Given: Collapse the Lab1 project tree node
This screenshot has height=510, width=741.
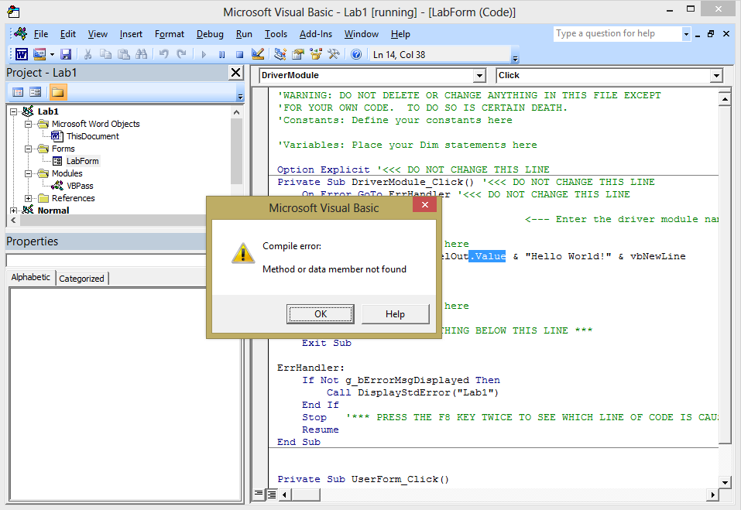Looking at the screenshot, I should point(14,111).
